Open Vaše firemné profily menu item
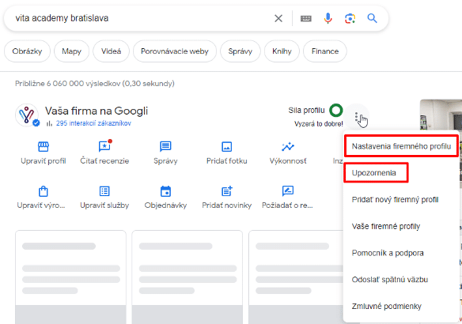The height and width of the screenshot is (324, 462). 386,226
